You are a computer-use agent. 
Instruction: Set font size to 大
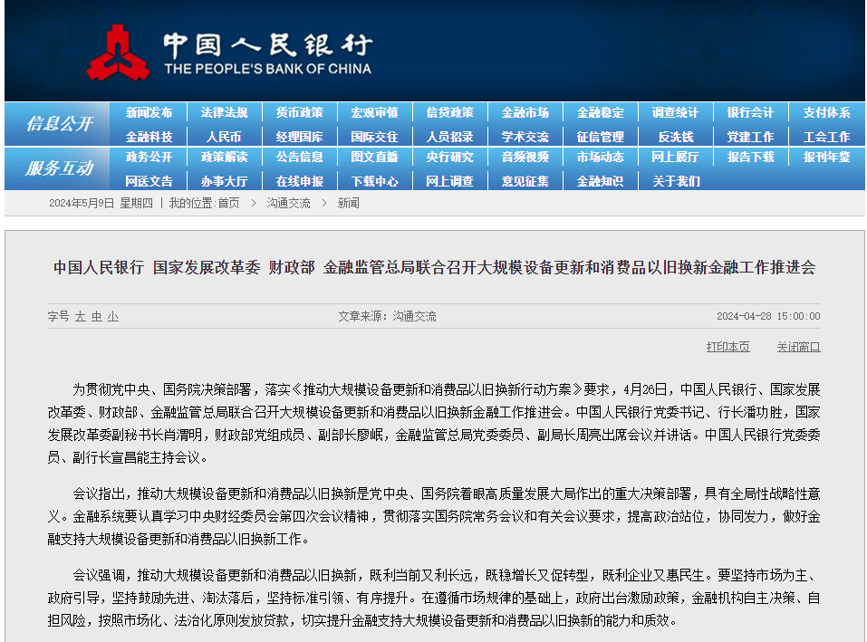(80, 317)
